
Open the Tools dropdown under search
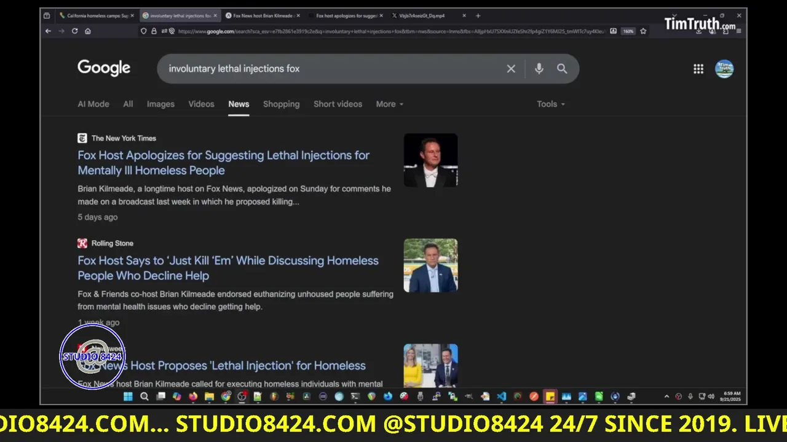tap(551, 104)
